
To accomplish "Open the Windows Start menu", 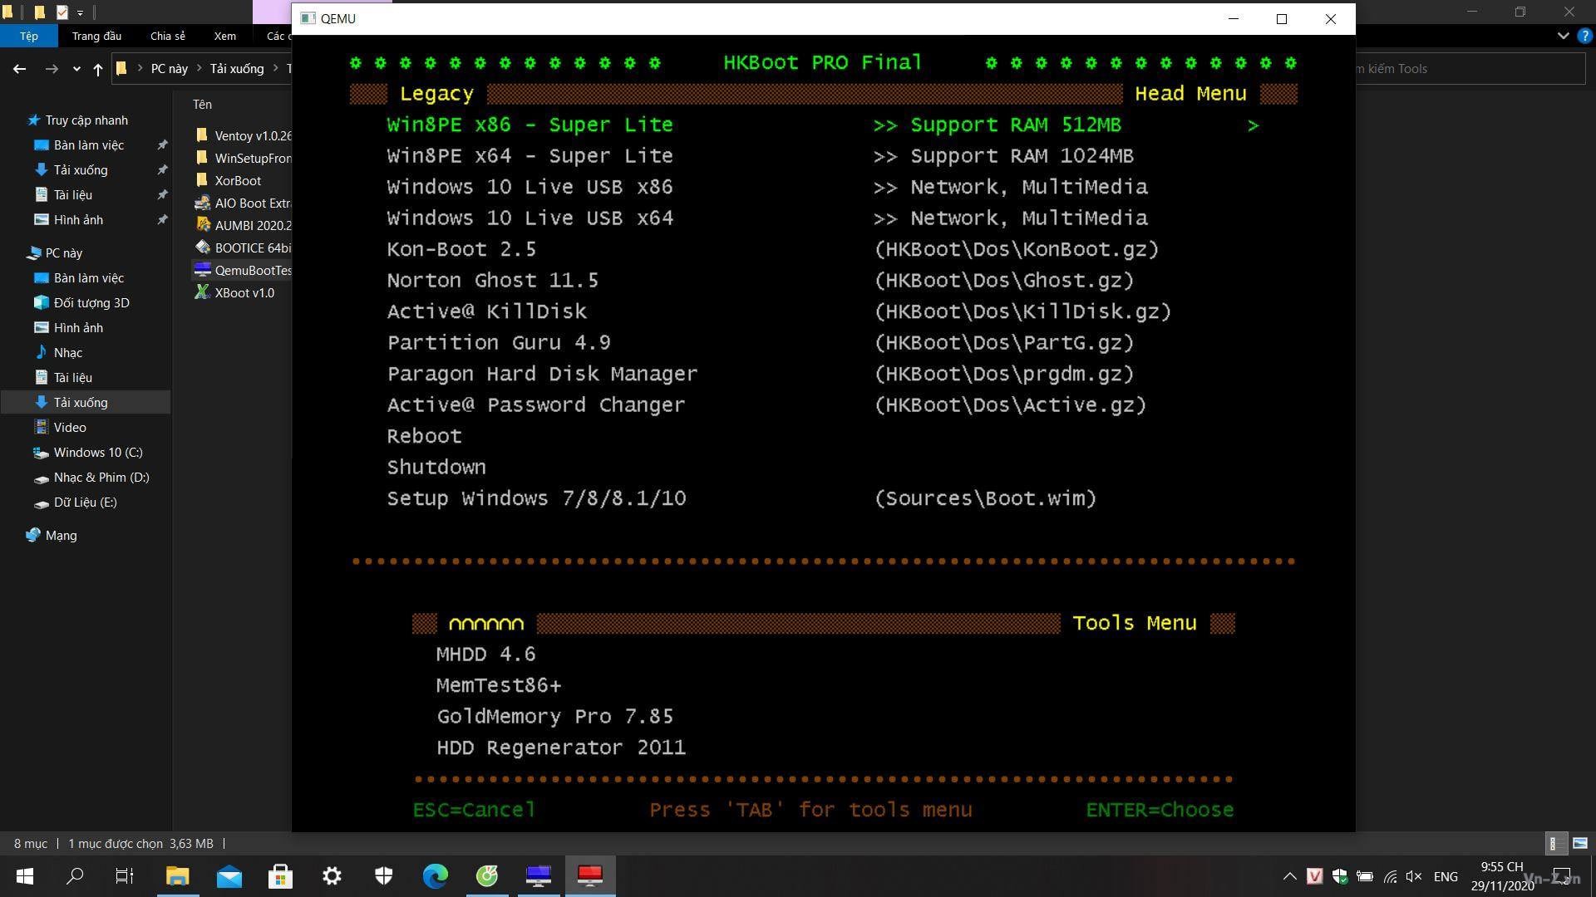I will coord(25,876).
